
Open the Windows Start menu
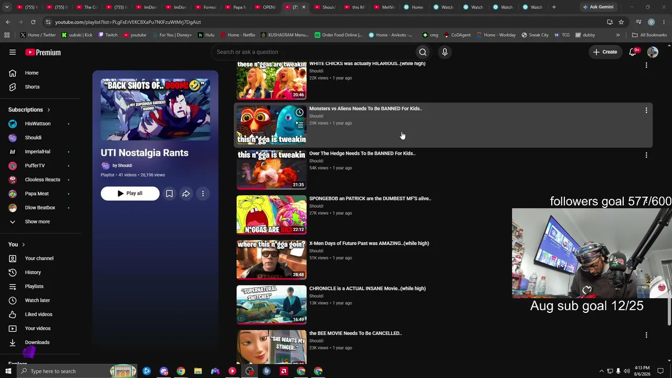point(8,371)
